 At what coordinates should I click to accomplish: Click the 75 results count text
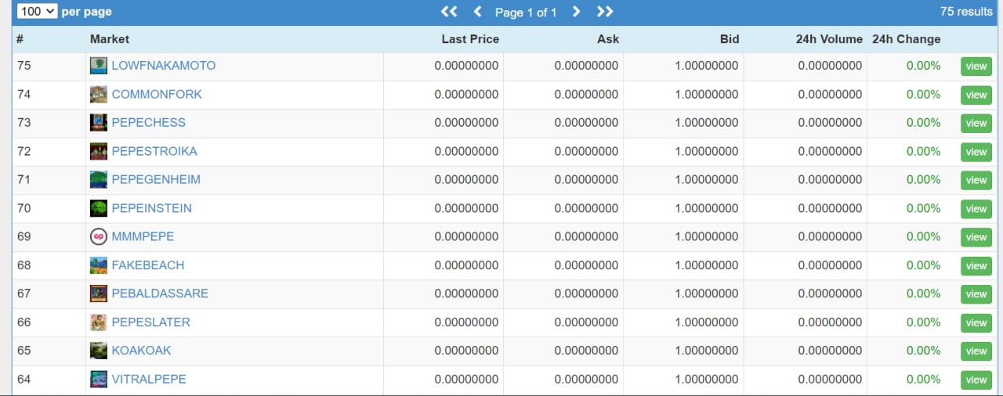tap(967, 12)
